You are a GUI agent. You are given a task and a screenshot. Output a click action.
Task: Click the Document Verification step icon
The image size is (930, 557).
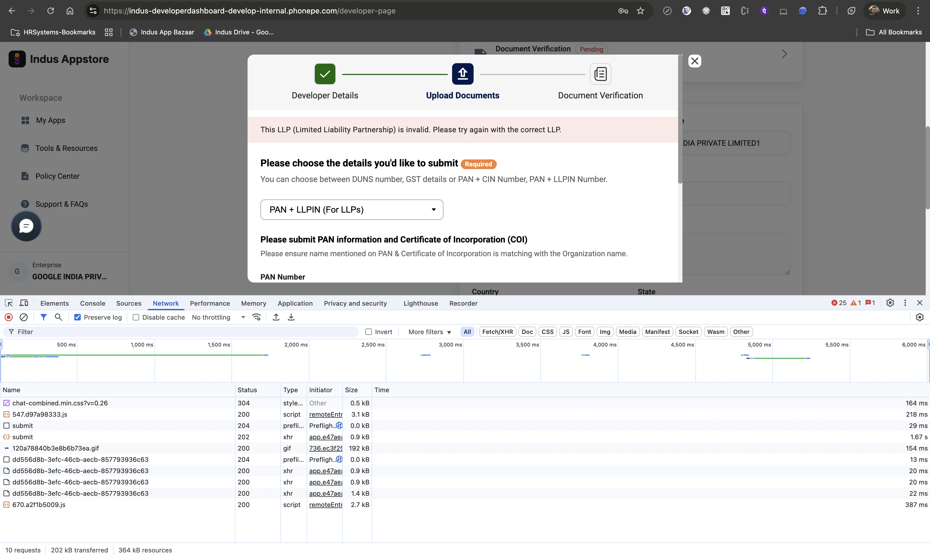point(600,74)
